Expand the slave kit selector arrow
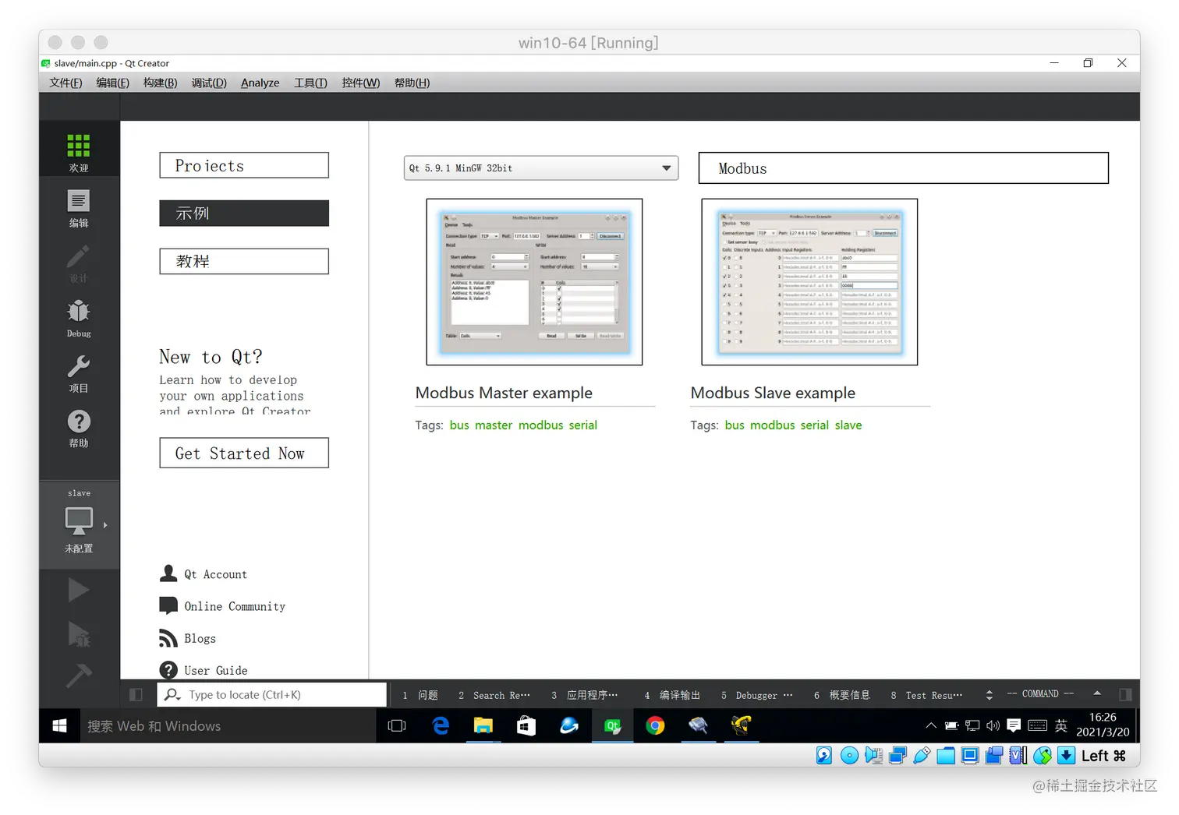This screenshot has height=815, width=1179. pos(105,525)
